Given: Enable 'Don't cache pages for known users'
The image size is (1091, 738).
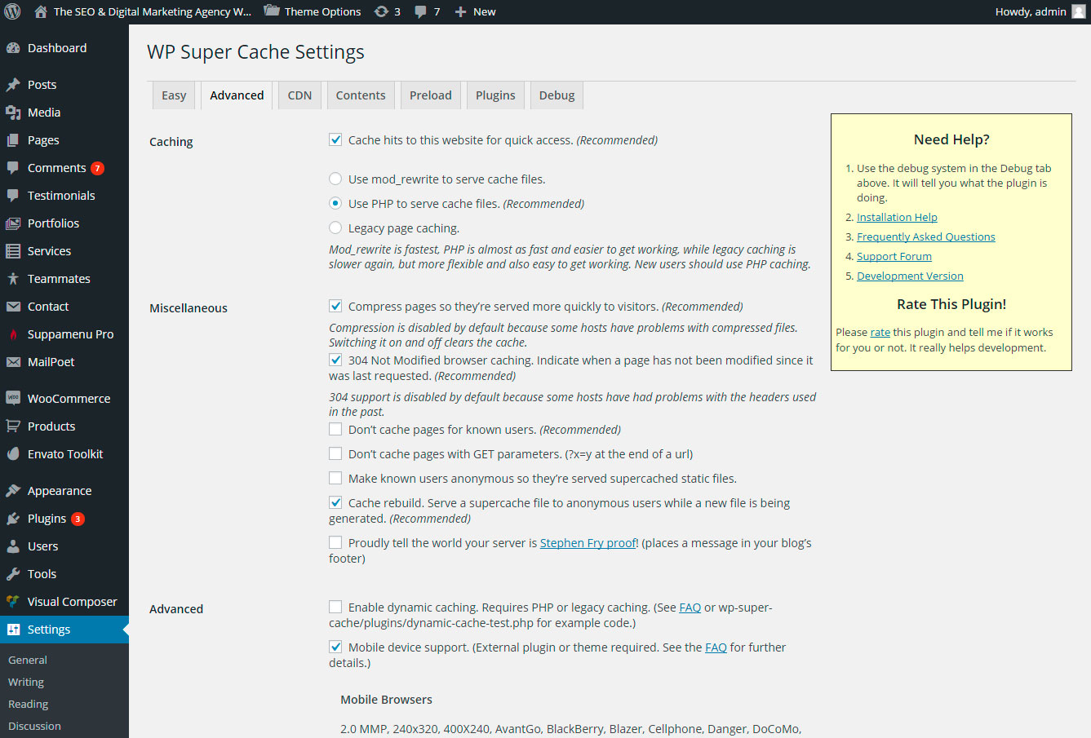Looking at the screenshot, I should [x=335, y=430].
